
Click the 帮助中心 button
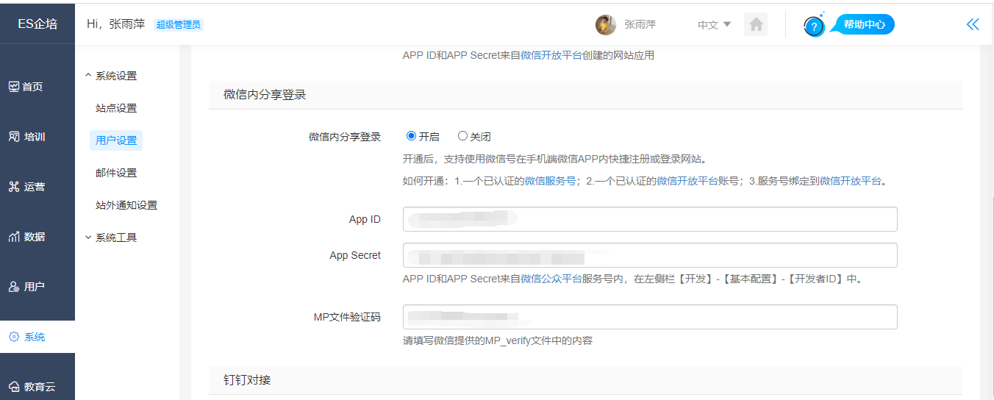pos(864,25)
